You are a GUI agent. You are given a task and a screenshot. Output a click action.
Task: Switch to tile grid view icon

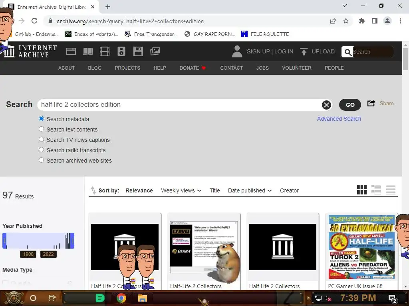(x=362, y=190)
